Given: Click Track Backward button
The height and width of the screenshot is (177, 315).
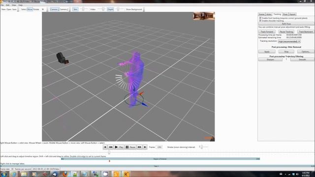Looking at the screenshot, I should click(x=306, y=31).
